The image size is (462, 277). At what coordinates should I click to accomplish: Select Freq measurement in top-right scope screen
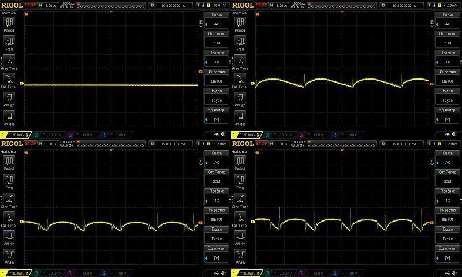(240, 43)
